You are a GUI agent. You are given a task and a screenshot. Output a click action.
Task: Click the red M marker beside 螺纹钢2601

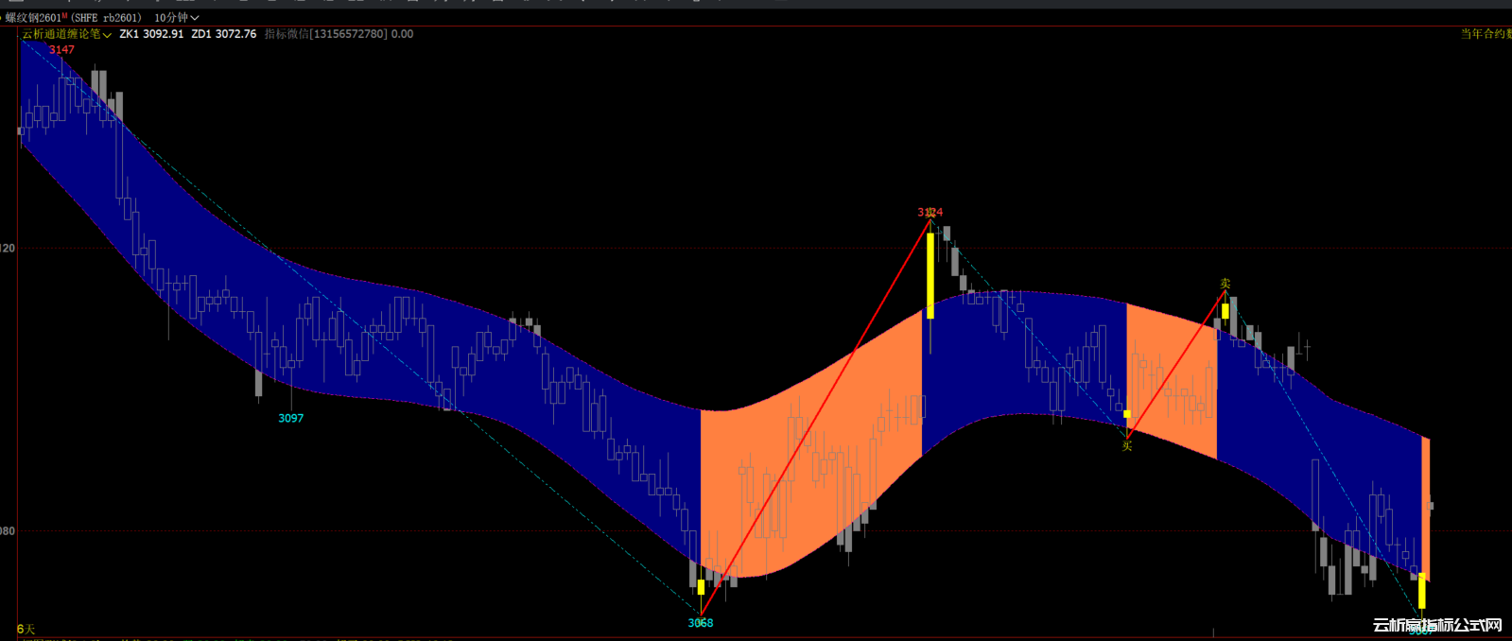(x=64, y=16)
